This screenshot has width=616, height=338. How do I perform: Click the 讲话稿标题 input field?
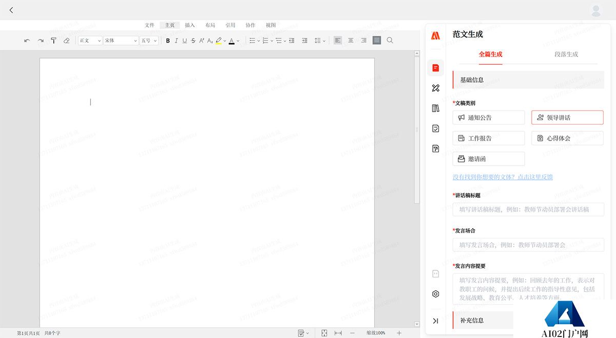point(528,209)
